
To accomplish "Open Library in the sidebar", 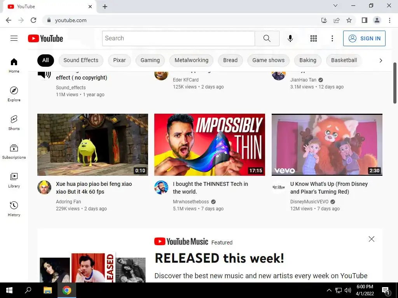I will pos(14,180).
